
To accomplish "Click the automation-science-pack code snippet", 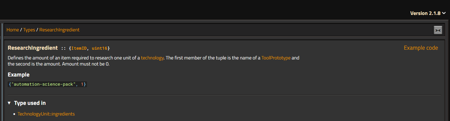I will (x=48, y=84).
